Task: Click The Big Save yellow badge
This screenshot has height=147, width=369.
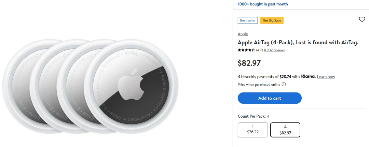Action: (x=272, y=20)
